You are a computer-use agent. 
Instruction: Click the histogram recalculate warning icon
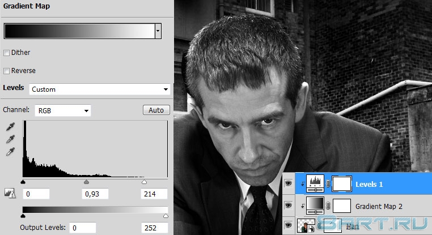(x=10, y=193)
